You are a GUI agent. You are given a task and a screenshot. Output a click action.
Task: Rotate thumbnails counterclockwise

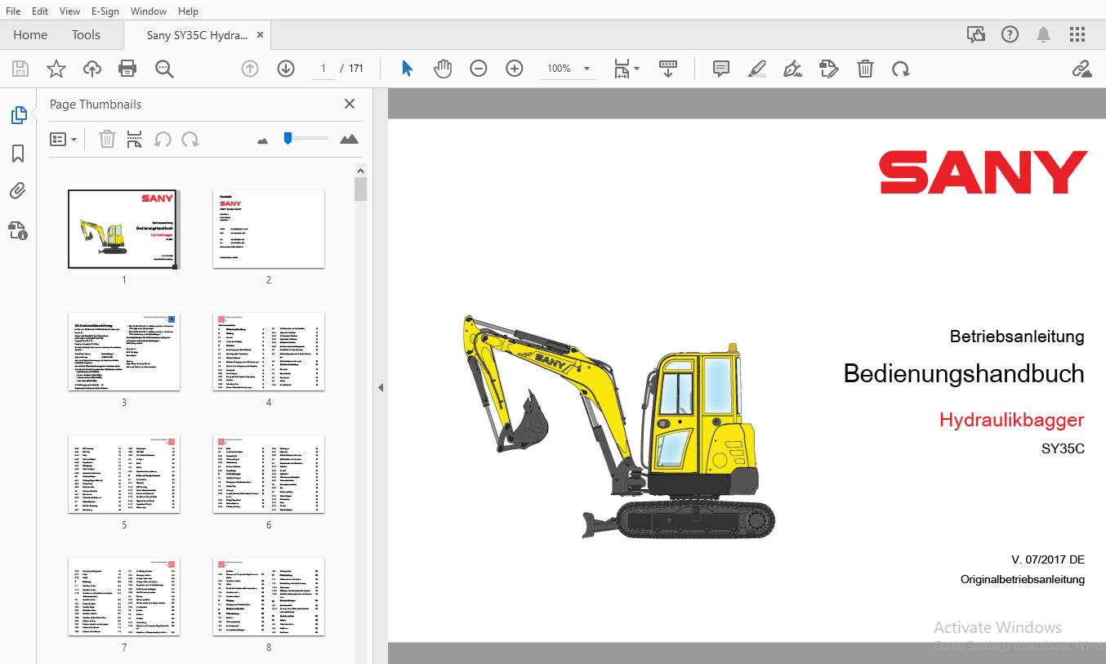[163, 140]
